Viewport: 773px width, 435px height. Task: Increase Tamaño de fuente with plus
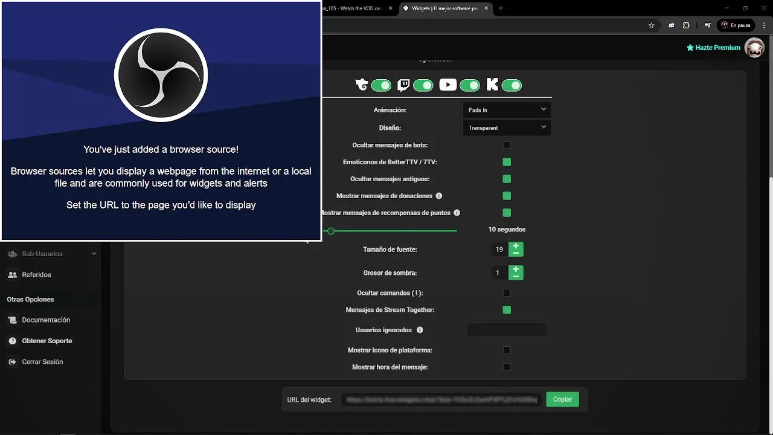(516, 246)
